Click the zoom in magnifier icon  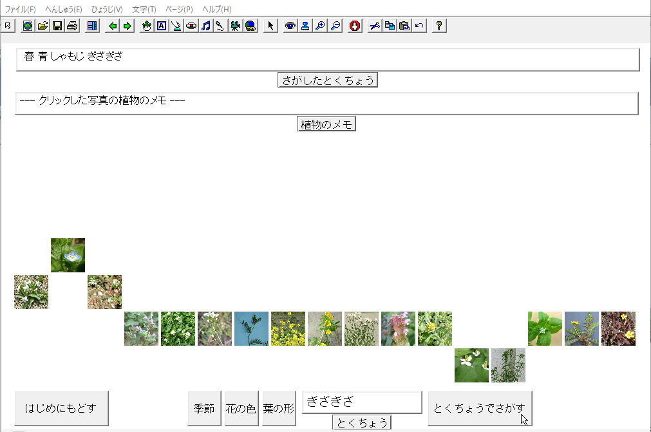click(x=320, y=26)
